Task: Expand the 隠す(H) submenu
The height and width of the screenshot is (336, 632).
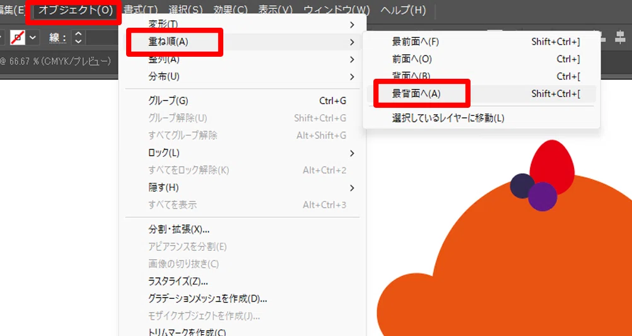Action: 242,187
